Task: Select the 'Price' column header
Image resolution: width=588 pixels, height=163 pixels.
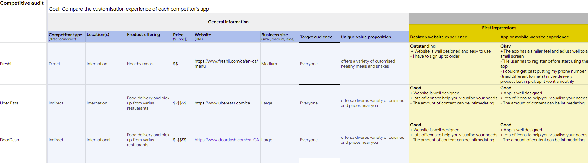Action: [183, 37]
